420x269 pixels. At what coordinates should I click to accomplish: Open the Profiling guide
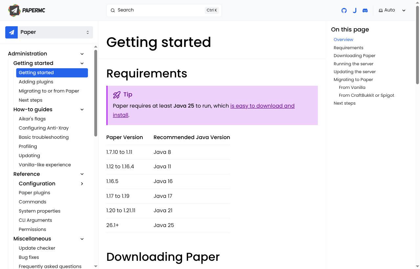pyautogui.click(x=28, y=147)
